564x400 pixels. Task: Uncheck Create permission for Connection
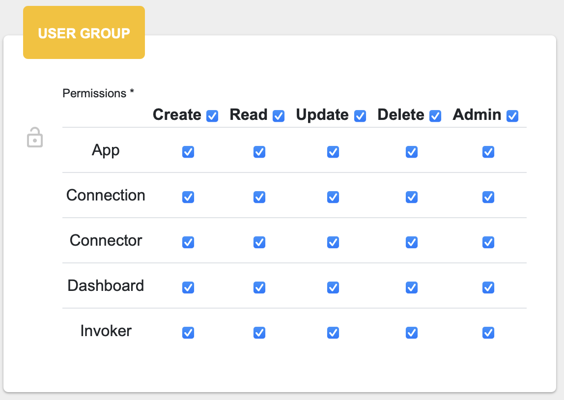188,197
